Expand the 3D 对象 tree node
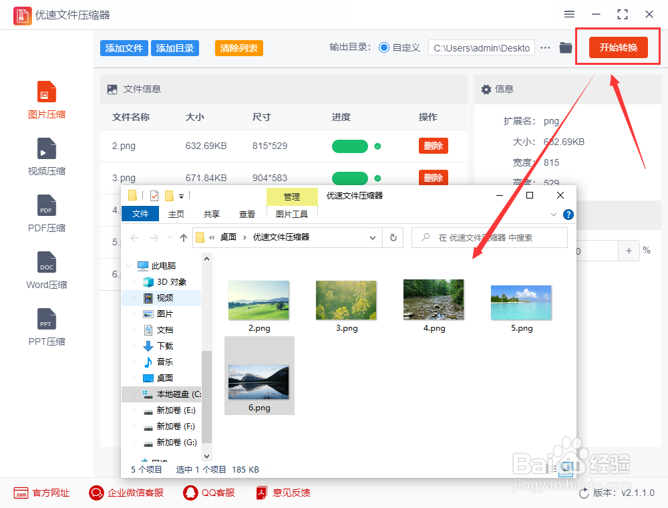 coord(134,282)
